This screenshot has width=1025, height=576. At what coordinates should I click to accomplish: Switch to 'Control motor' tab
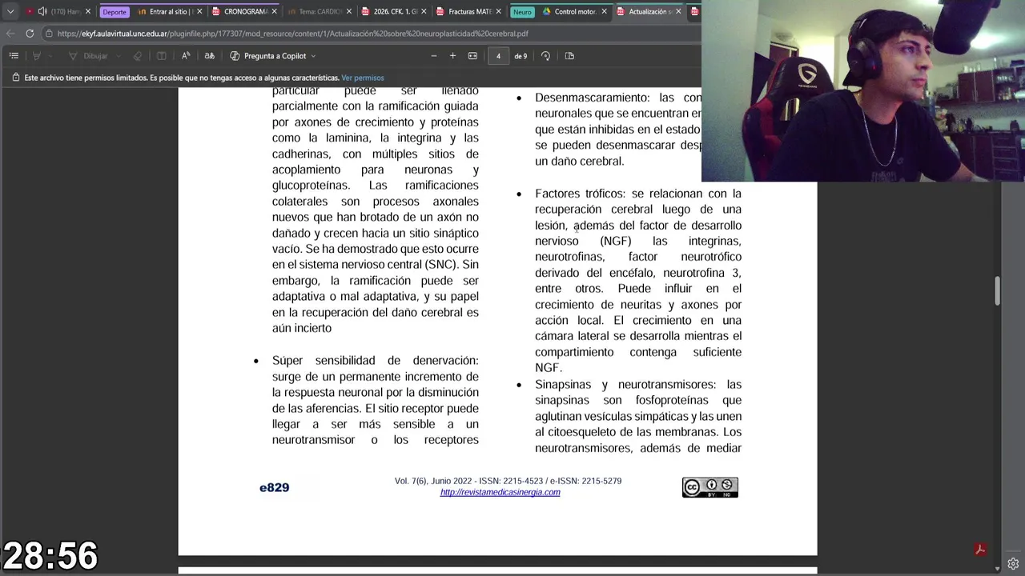(x=575, y=11)
